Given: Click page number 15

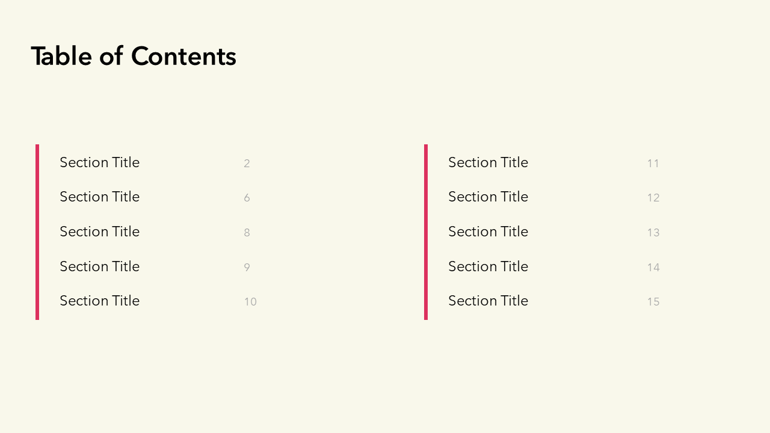Looking at the screenshot, I should click(653, 302).
